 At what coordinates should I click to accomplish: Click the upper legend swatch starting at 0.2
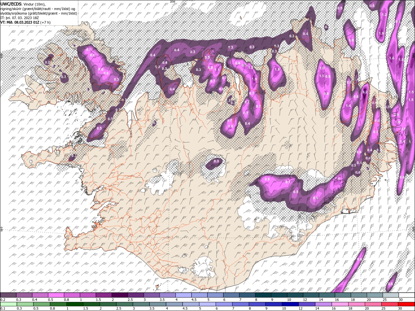click(8, 295)
